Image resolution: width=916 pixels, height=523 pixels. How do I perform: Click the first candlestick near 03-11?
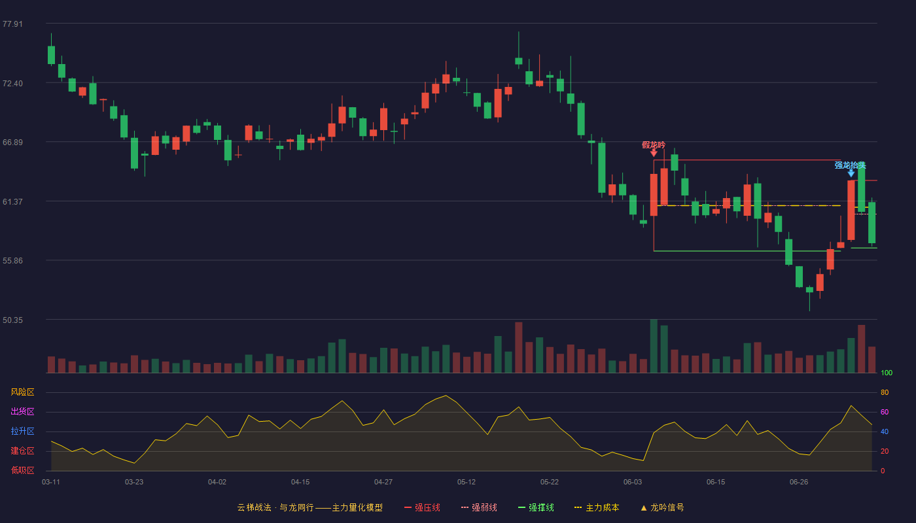[51, 55]
